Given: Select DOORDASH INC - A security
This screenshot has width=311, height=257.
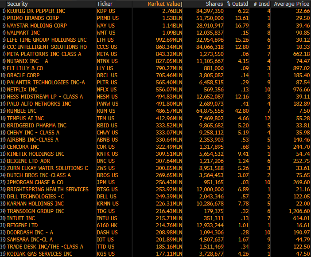Looking at the screenshot, I should tap(30, 233).
